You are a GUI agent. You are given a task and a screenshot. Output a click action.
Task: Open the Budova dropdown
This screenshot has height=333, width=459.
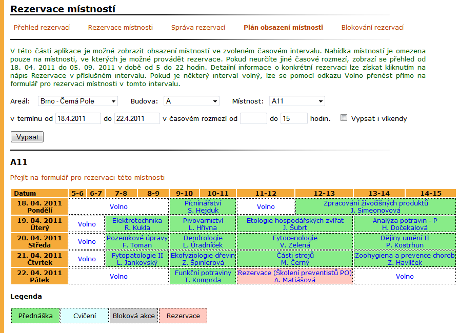pos(191,101)
